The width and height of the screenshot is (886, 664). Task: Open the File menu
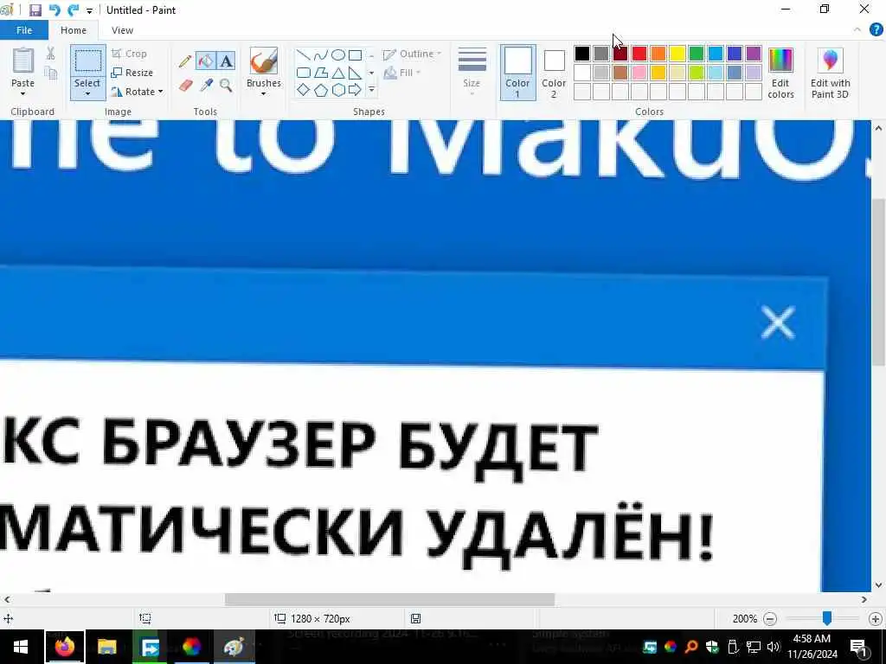pos(23,30)
